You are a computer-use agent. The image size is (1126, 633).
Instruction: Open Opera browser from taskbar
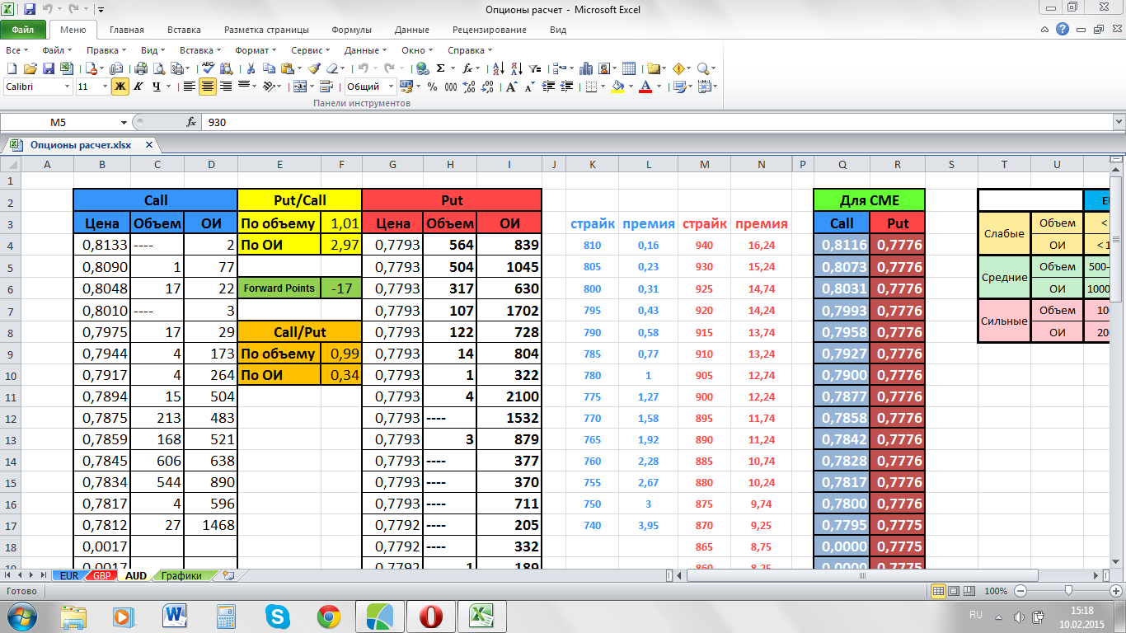tap(432, 616)
